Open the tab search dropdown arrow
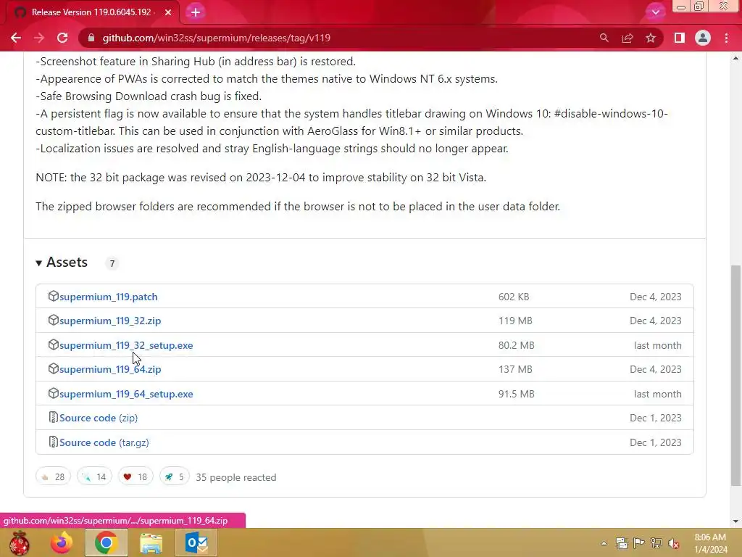Viewport: 742px width, 557px height. tap(655, 12)
